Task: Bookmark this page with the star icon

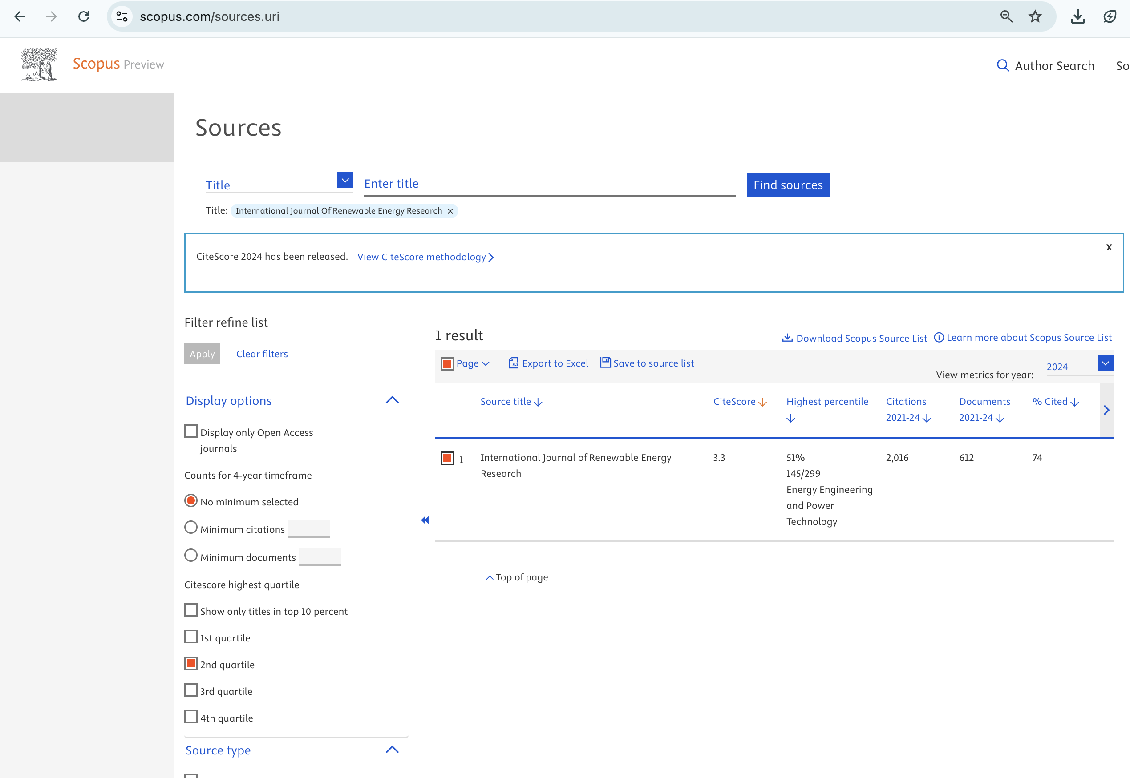Action: pyautogui.click(x=1035, y=16)
